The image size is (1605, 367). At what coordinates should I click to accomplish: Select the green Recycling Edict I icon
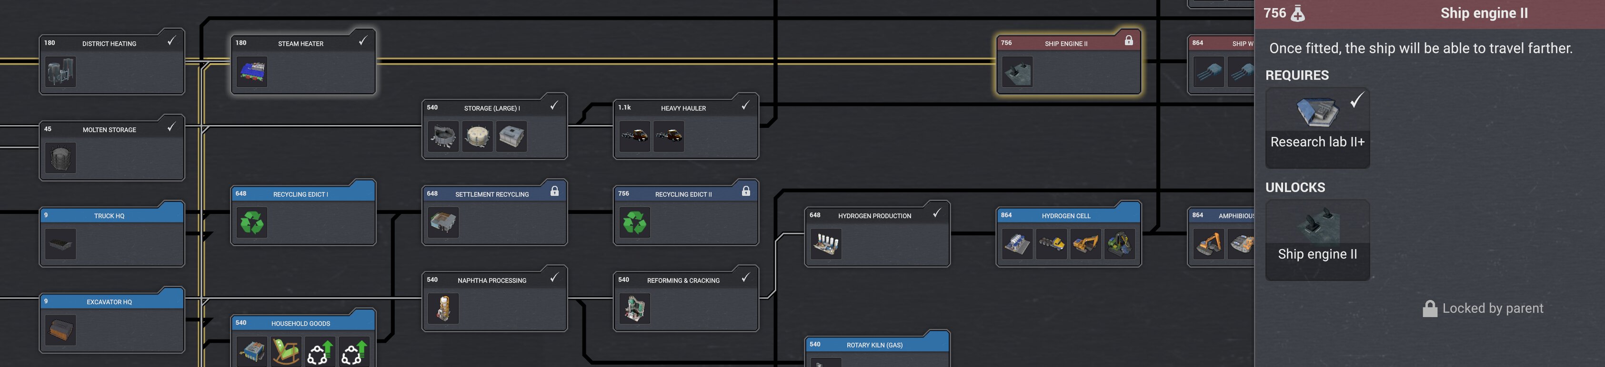252,222
